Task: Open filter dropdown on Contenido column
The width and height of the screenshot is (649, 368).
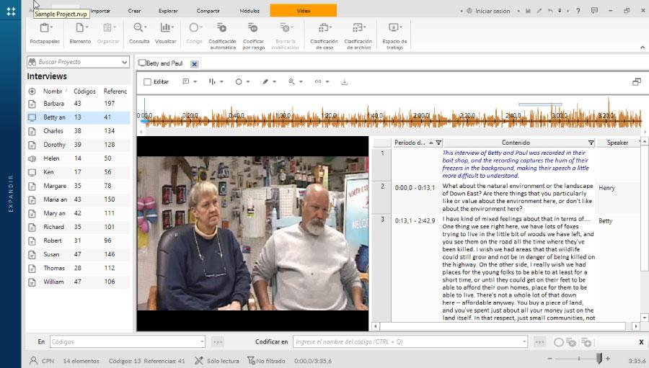Action: pyautogui.click(x=591, y=143)
